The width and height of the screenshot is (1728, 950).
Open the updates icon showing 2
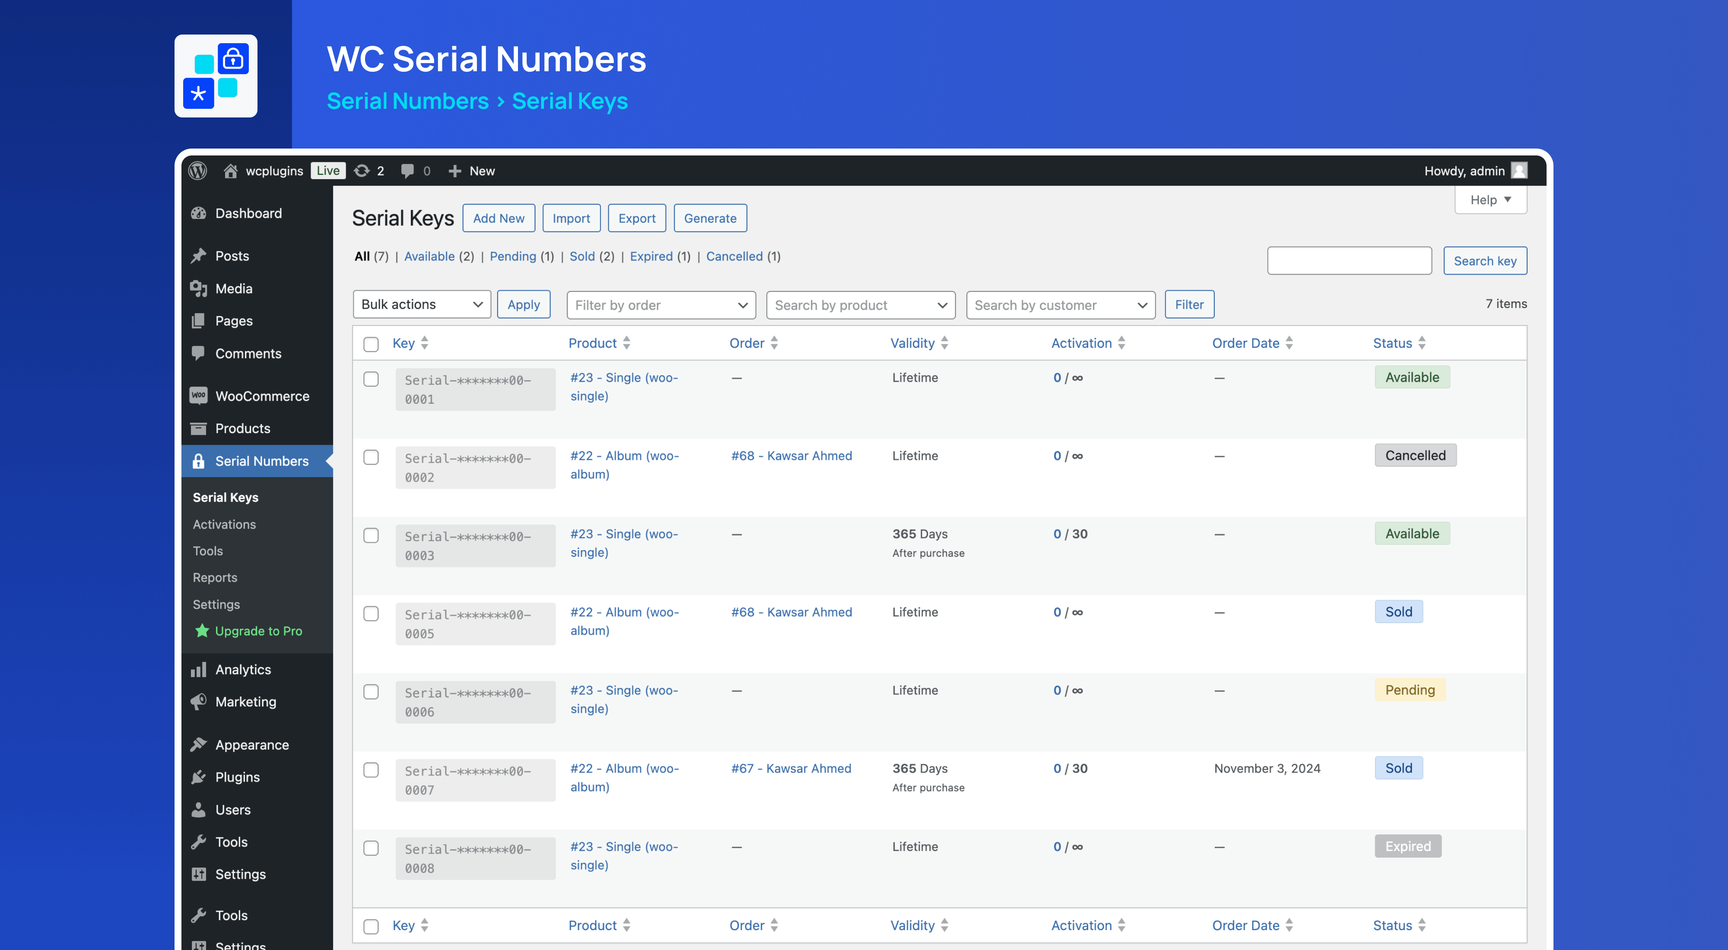(362, 171)
